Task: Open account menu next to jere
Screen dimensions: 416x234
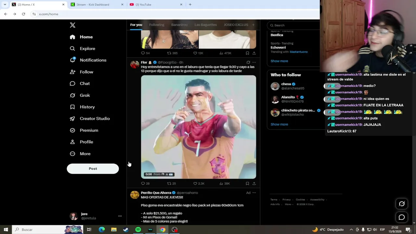Action: 120,216
